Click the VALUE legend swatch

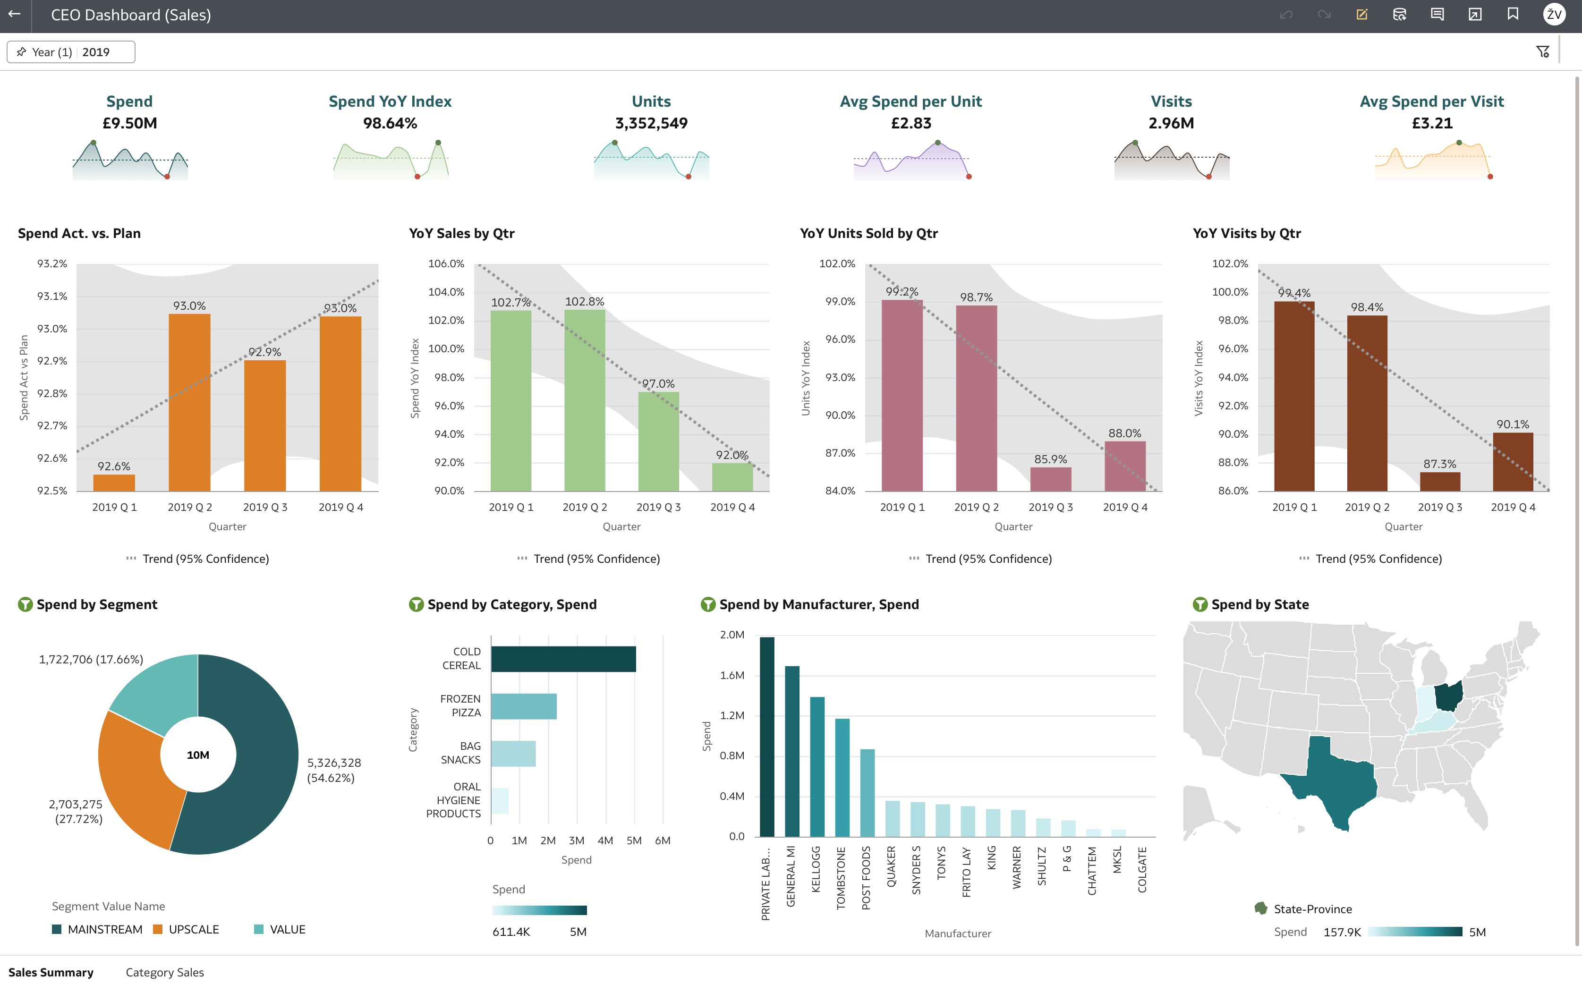tap(258, 929)
